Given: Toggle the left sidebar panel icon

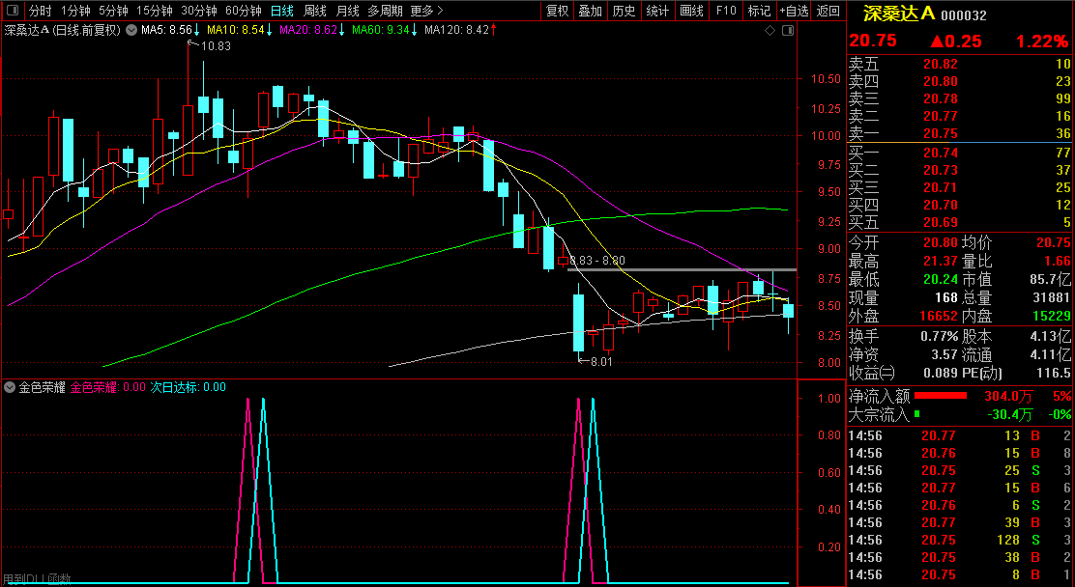Looking at the screenshot, I should (13, 12).
